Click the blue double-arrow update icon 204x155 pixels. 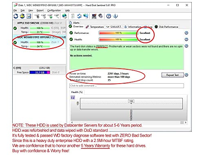[79, 16]
